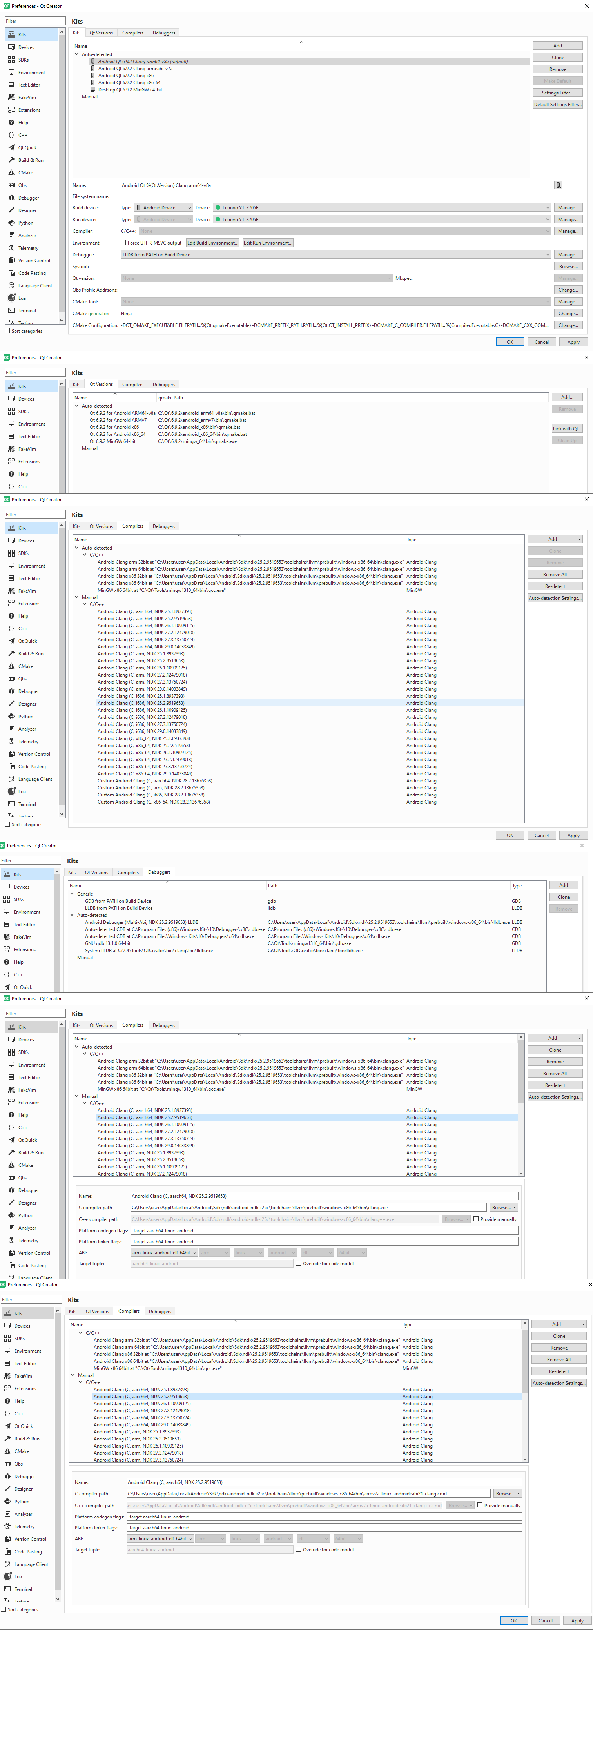Screen dimensions: 593x1756
Task: Collapse Auto-detected group in the Debuggers list
Action: pos(72,916)
